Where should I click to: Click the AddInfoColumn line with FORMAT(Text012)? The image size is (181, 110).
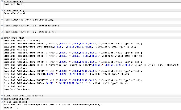tap(74, 56)
